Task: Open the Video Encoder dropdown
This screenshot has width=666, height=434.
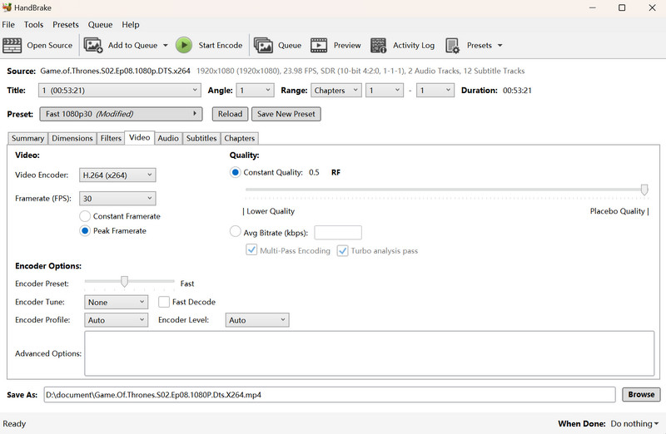Action: pos(117,175)
